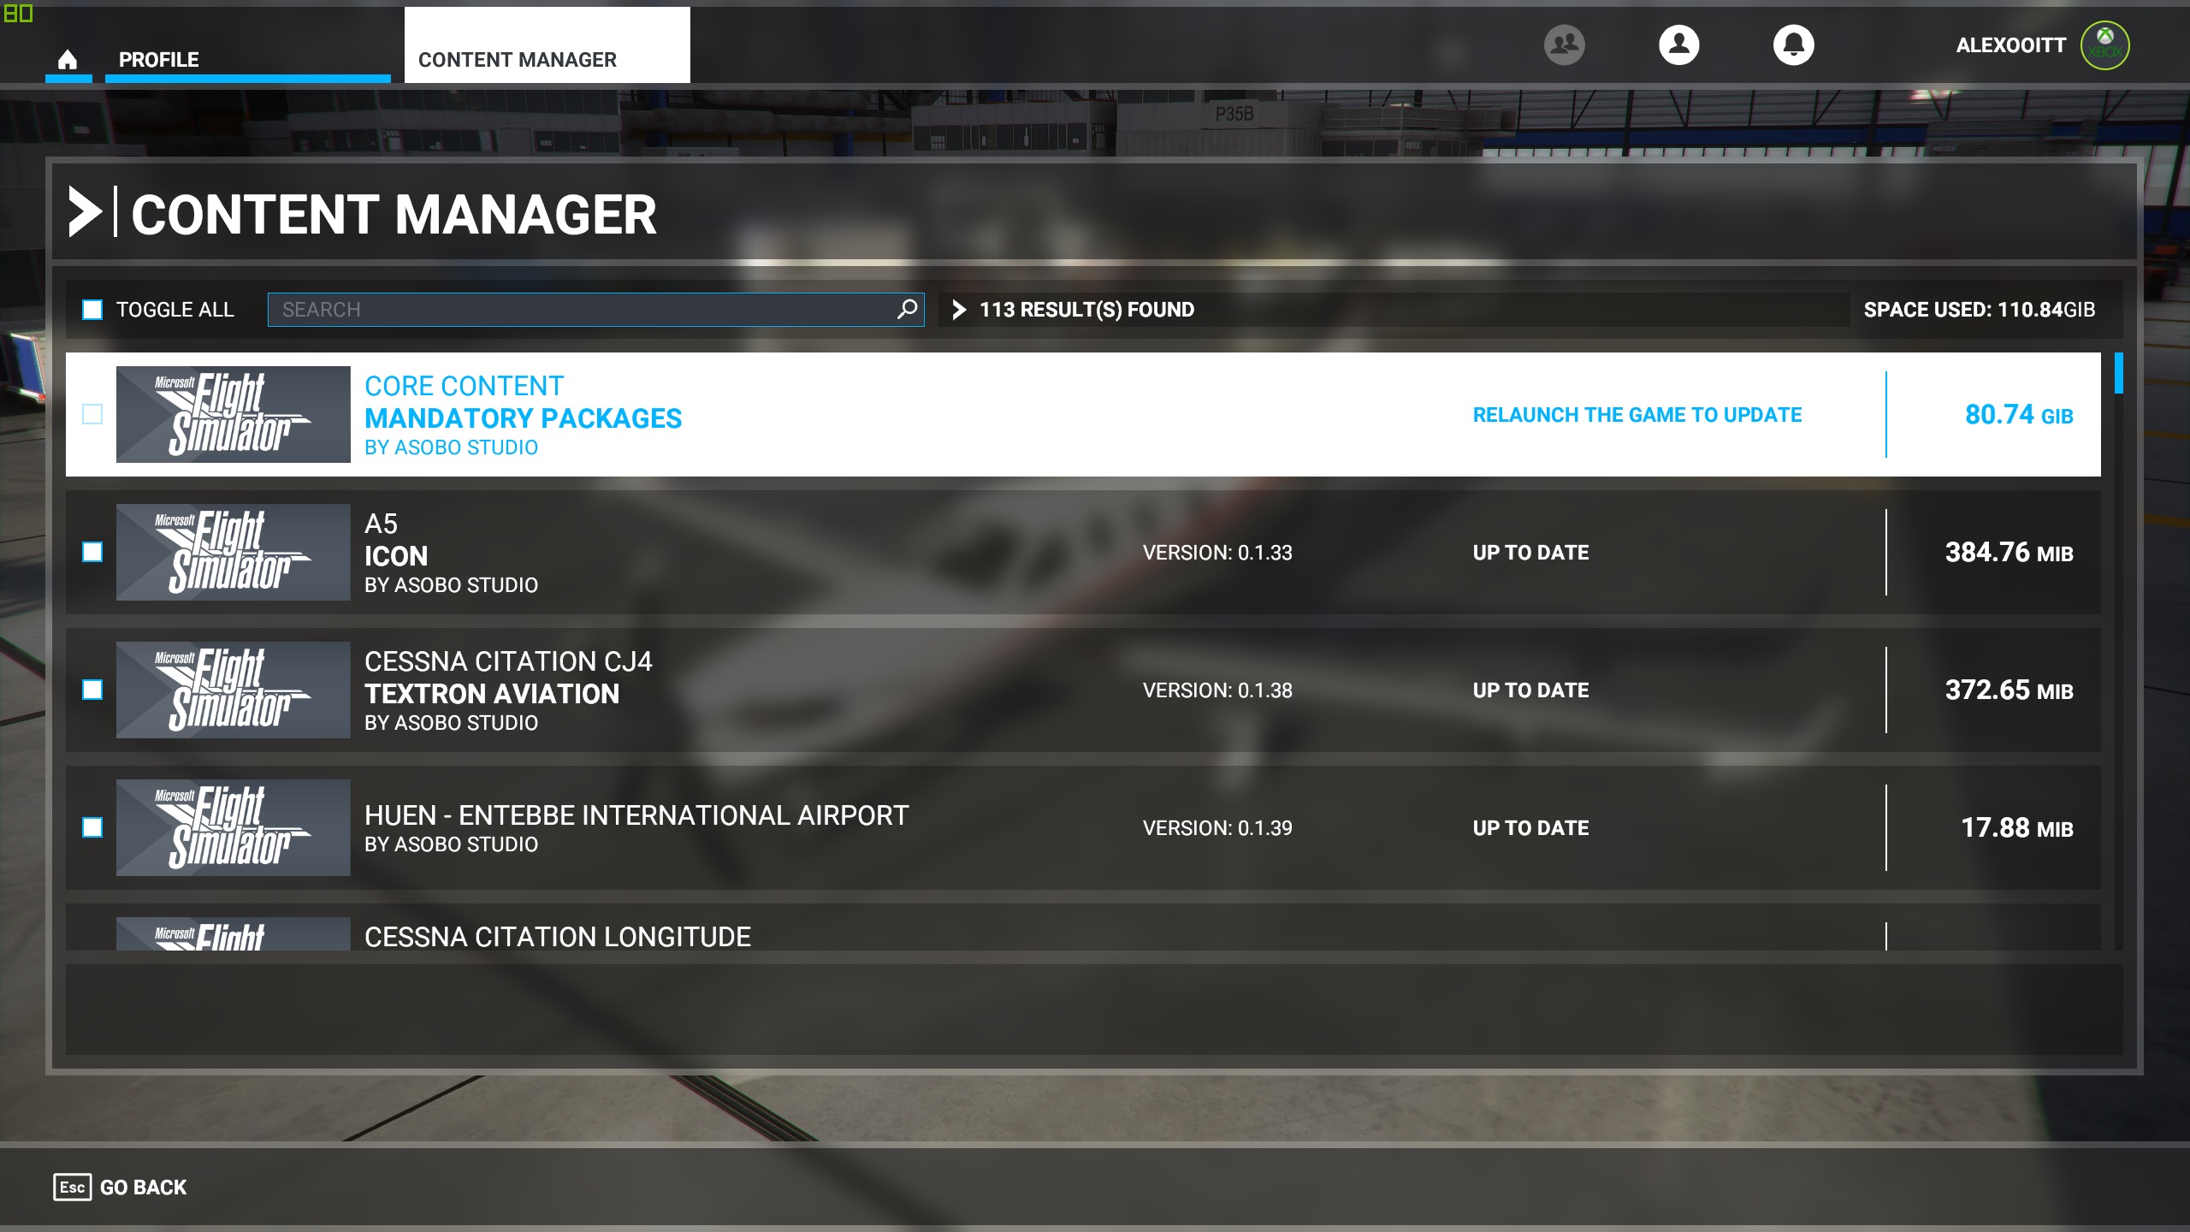This screenshot has height=1232, width=2190.
Task: Check the Toggle All checkbox
Action: coord(92,310)
